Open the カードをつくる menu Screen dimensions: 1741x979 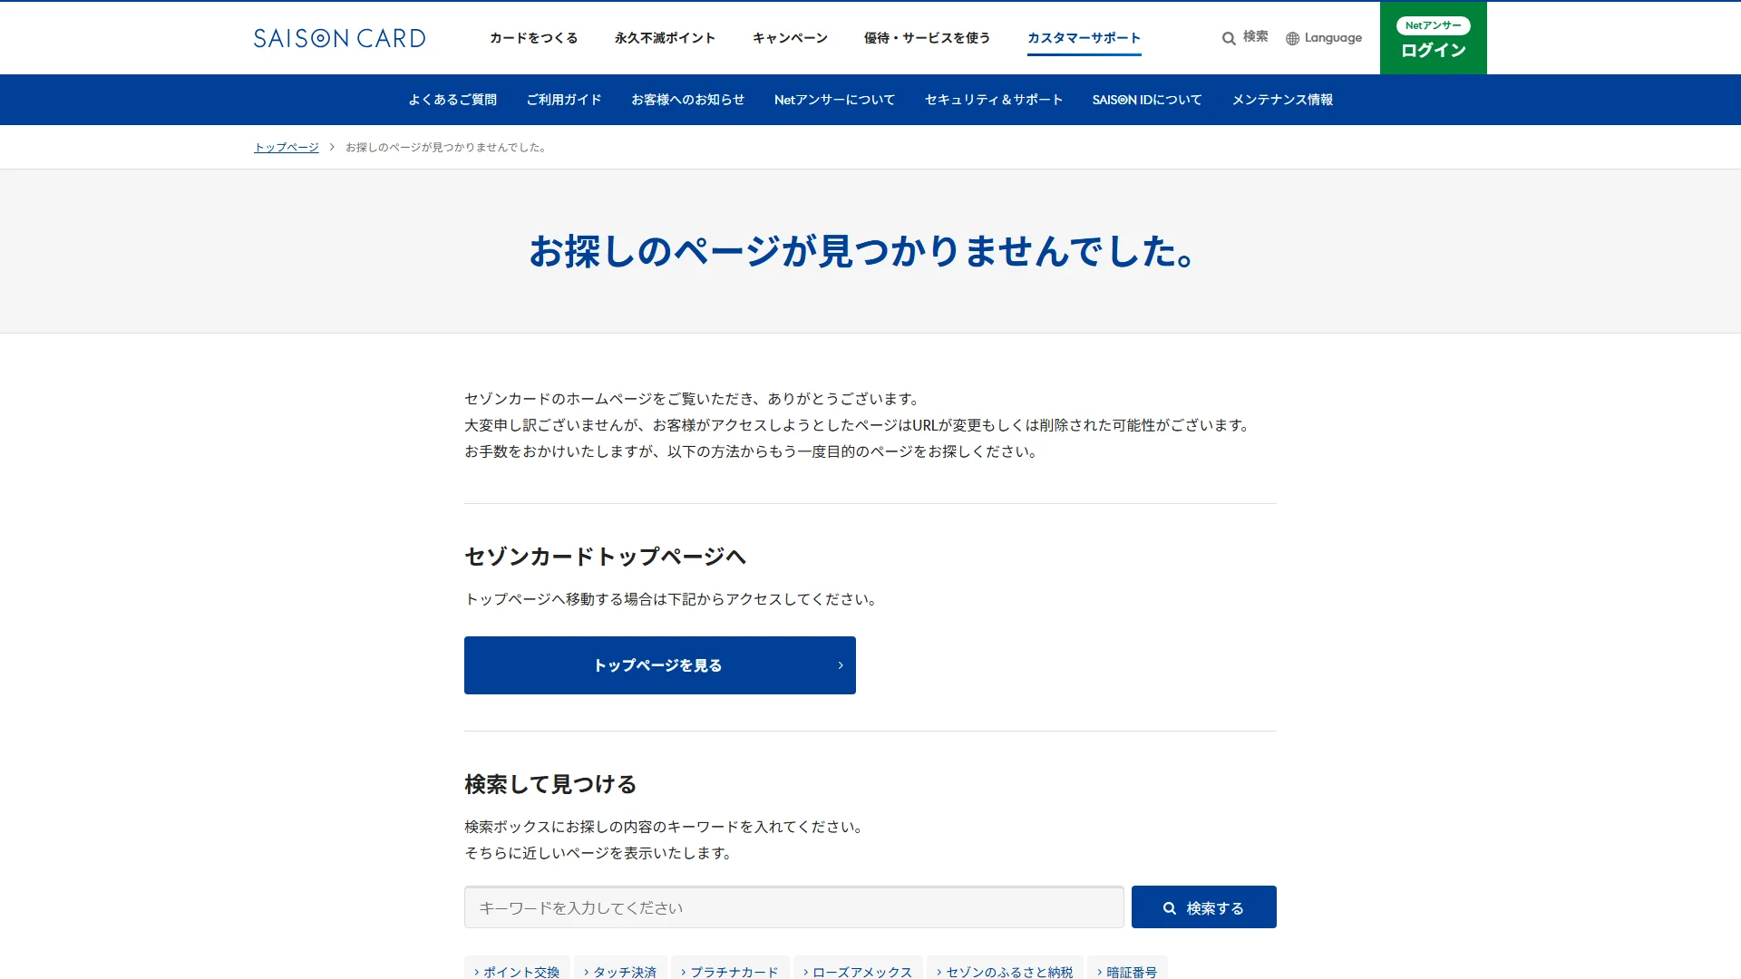533,38
